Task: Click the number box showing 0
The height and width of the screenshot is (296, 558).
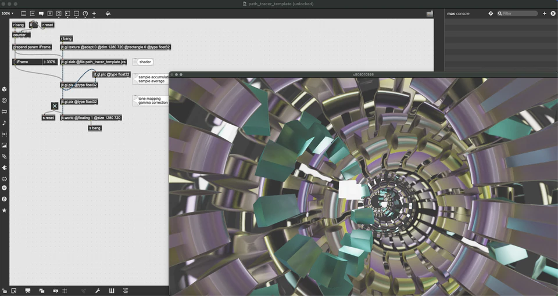Action: (33, 25)
